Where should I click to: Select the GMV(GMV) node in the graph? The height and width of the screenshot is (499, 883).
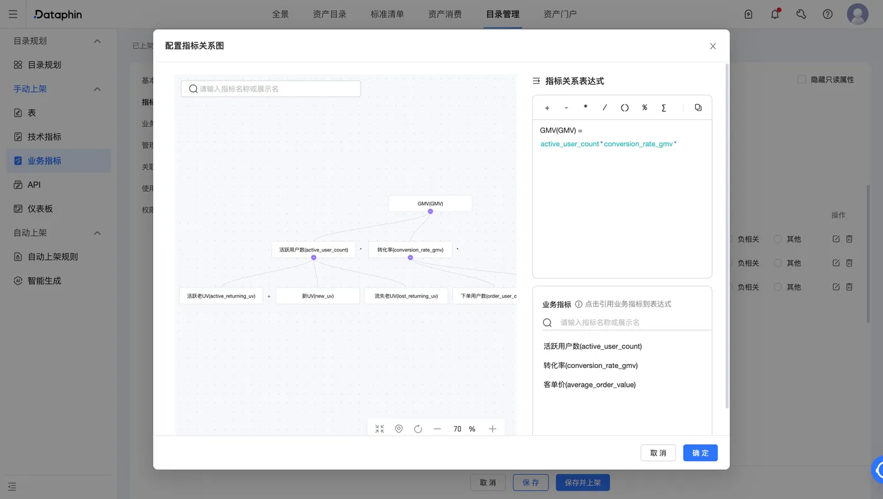coord(430,204)
